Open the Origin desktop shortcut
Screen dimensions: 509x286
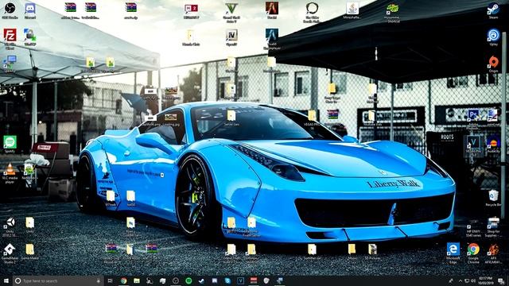click(x=493, y=64)
